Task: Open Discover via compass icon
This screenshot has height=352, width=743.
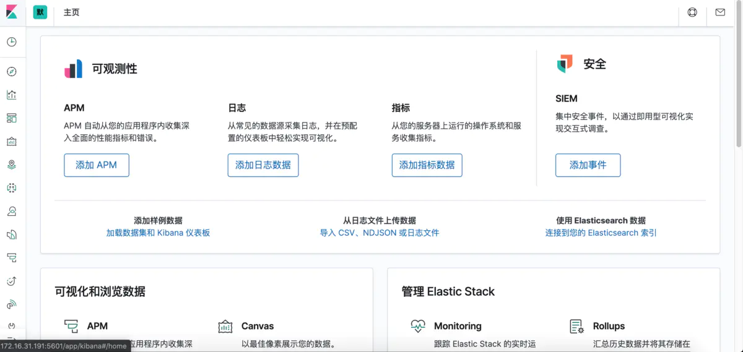Action: 12,72
